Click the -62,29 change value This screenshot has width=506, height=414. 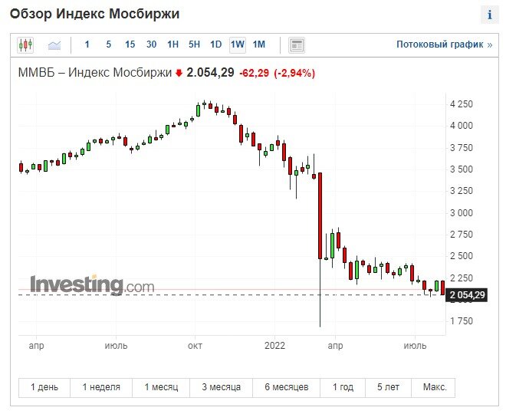tap(254, 74)
